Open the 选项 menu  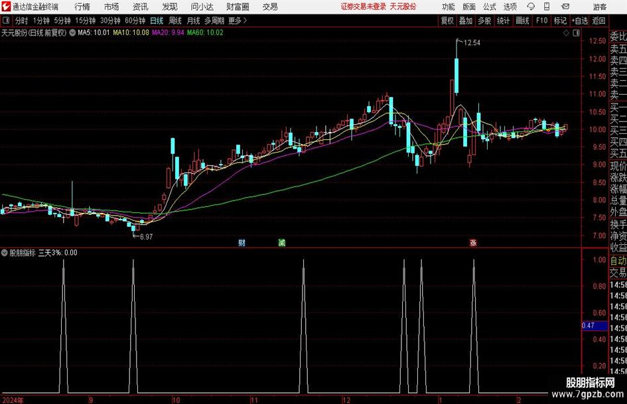coord(510,7)
